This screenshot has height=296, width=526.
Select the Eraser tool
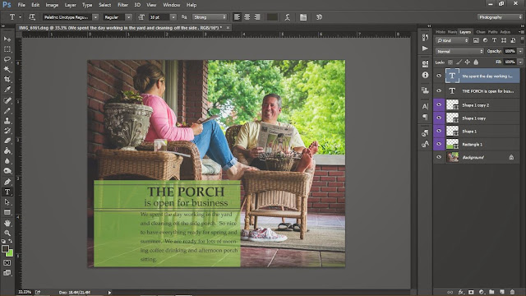tap(7, 141)
